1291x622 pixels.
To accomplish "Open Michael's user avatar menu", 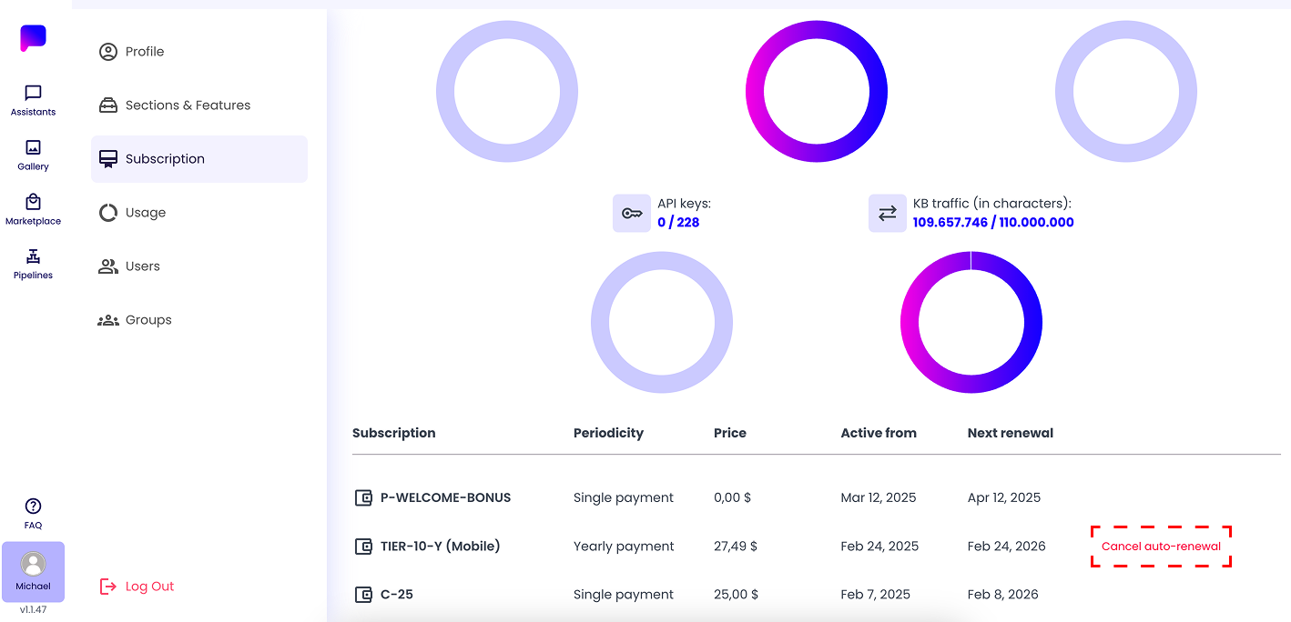I will coord(34,572).
